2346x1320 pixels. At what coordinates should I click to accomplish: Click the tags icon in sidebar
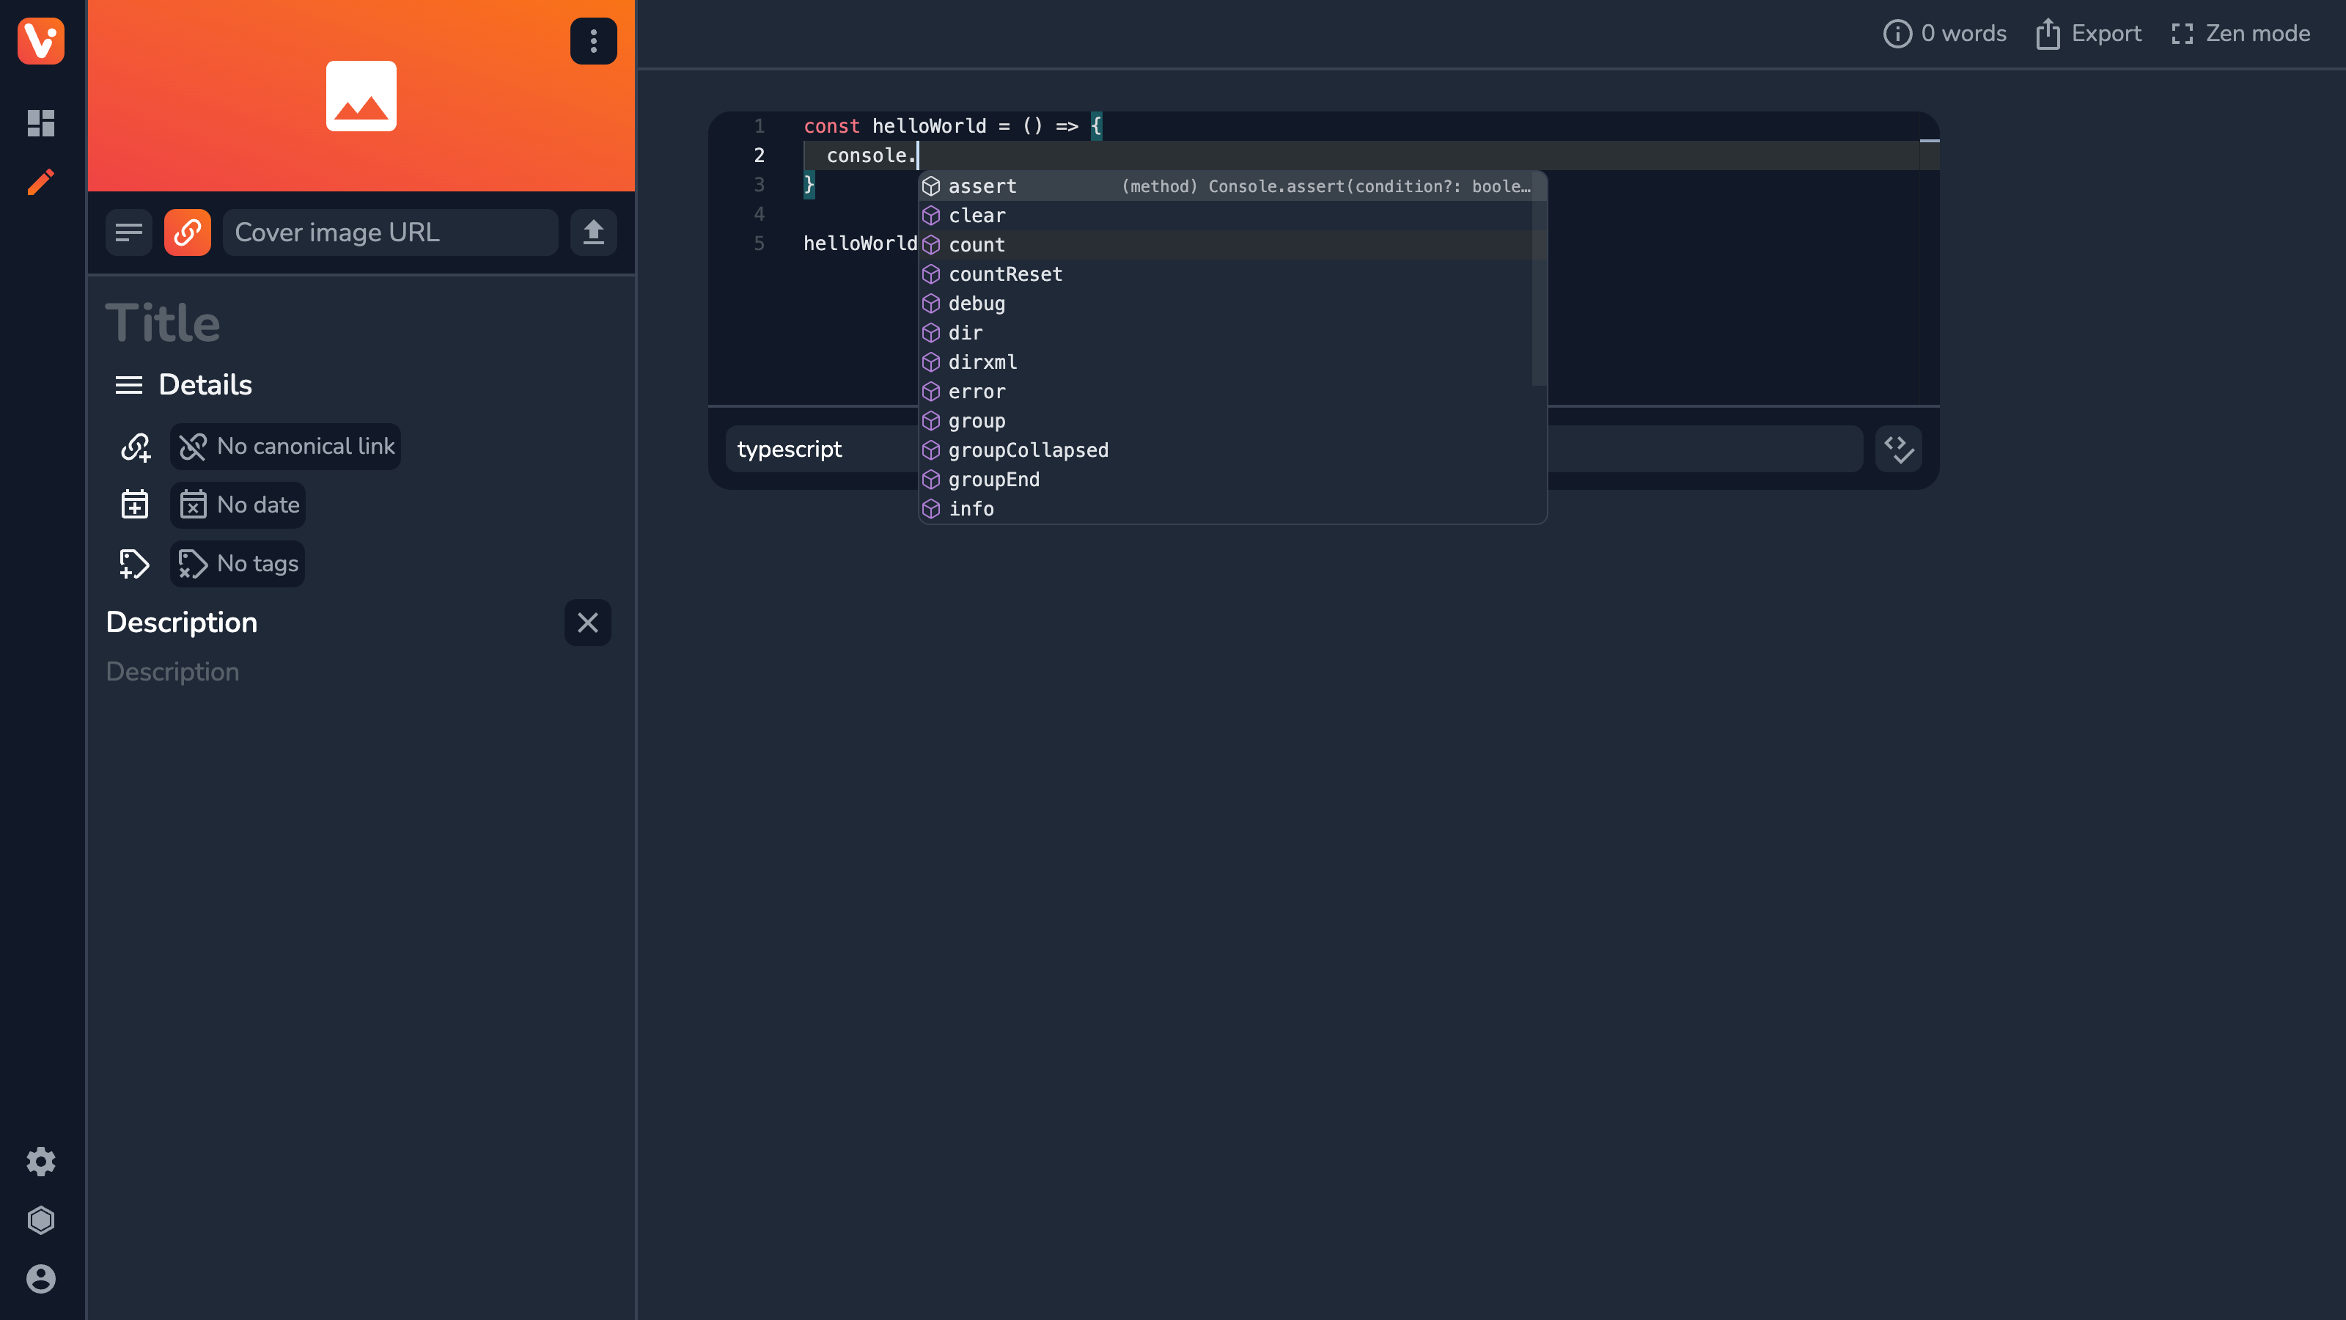(136, 562)
